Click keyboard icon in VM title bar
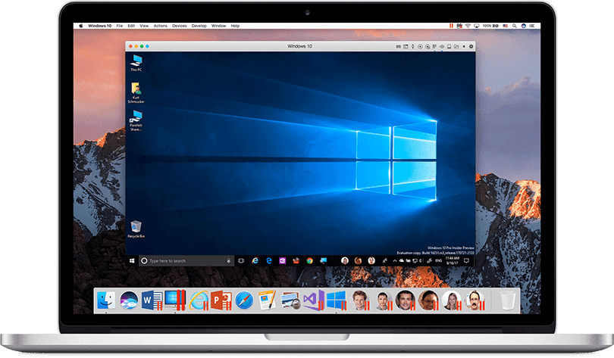 [x=398, y=46]
